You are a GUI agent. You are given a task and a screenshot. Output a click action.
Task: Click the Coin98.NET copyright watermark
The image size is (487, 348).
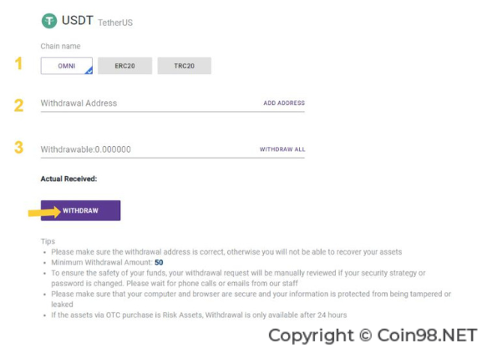tap(373, 335)
